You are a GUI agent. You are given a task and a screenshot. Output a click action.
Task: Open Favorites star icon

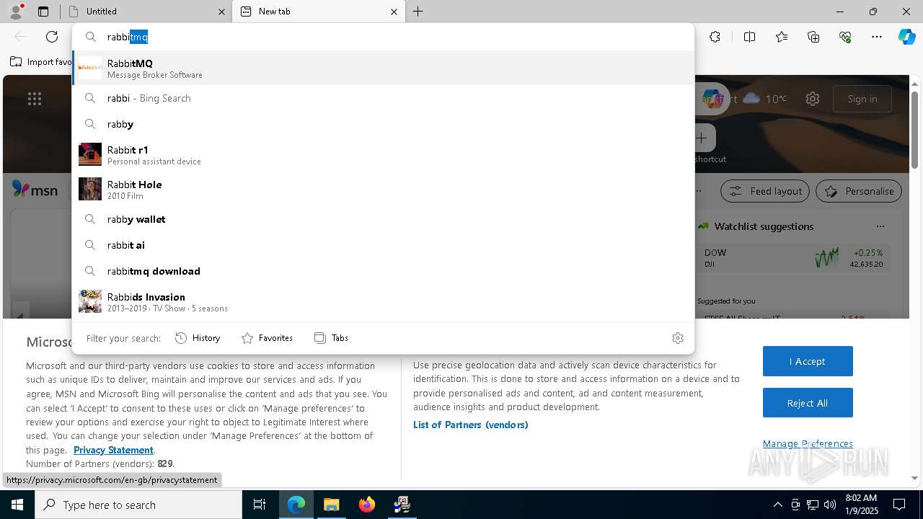click(x=782, y=37)
